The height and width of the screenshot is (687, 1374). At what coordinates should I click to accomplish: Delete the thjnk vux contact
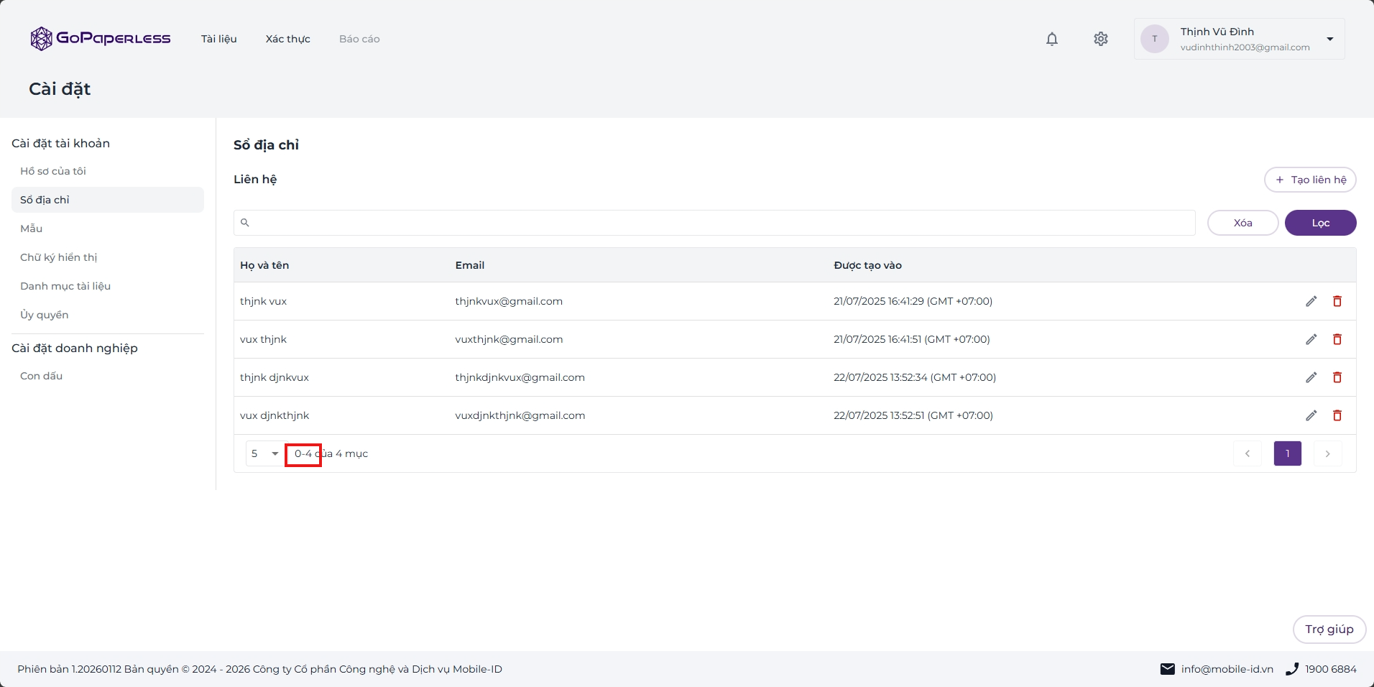coord(1337,301)
